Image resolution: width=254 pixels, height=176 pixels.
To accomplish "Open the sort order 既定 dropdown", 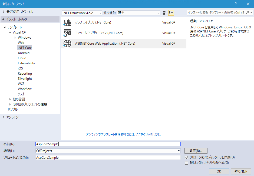I will point(138,13).
